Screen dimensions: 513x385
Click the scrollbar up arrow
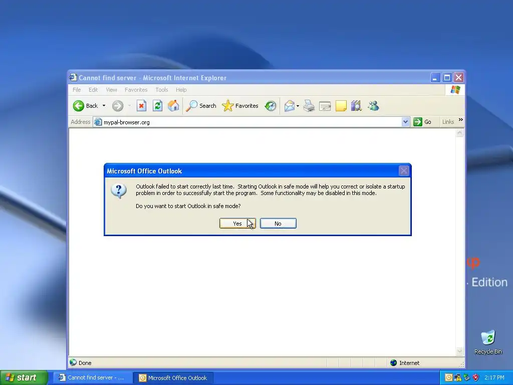(x=460, y=132)
